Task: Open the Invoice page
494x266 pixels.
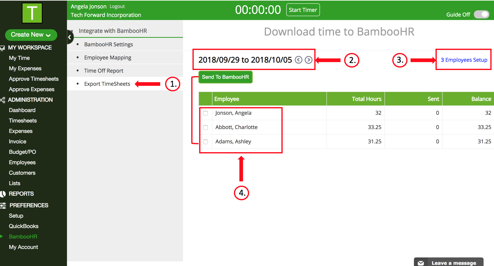Action: pyautogui.click(x=17, y=142)
